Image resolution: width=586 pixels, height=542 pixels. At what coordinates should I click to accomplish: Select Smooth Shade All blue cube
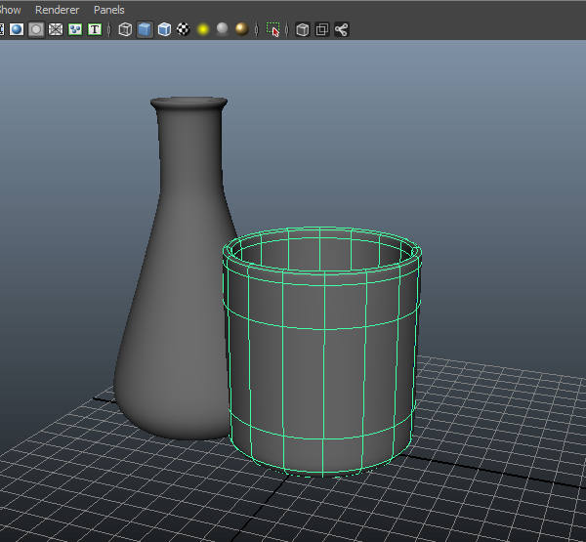[145, 29]
